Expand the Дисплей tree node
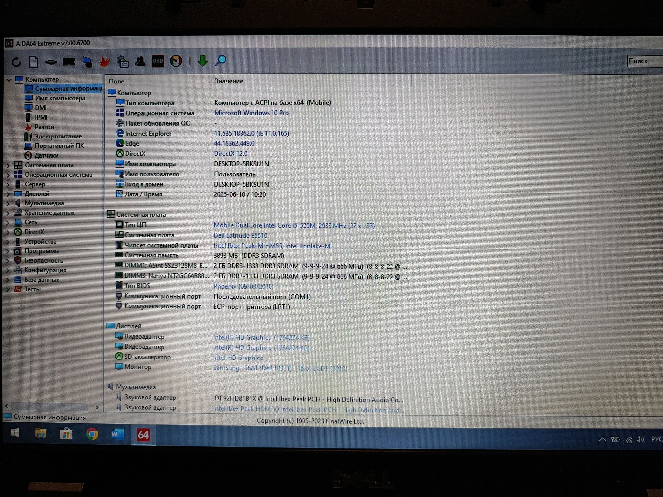 [x=8, y=194]
